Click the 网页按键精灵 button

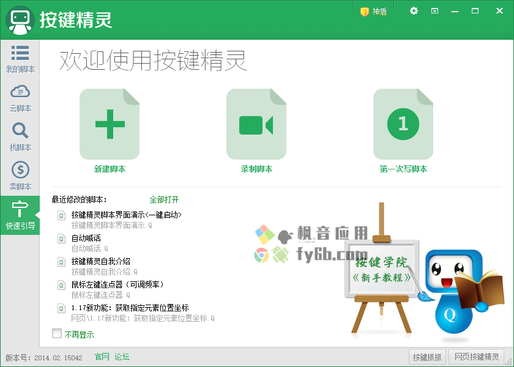(x=477, y=357)
